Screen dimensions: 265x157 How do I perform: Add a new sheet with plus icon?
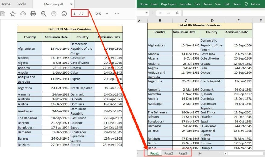(x=200, y=153)
